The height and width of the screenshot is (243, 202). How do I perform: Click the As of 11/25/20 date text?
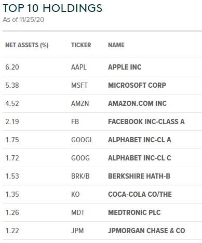23,20
